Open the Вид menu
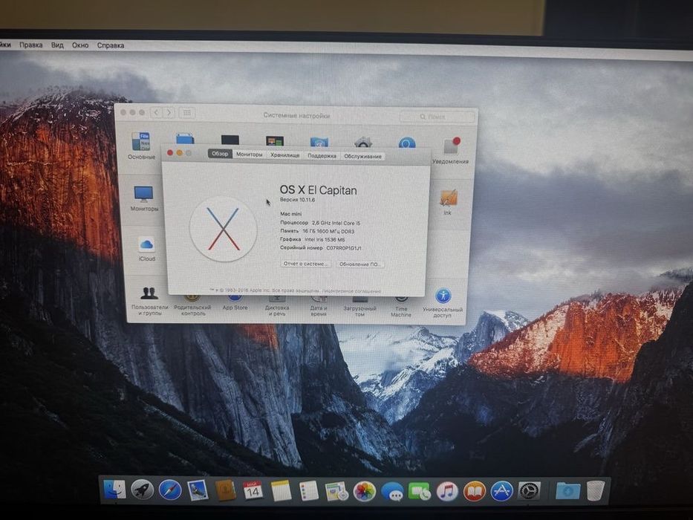693x520 pixels. coord(57,45)
